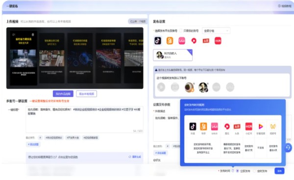The height and width of the screenshot is (180, 294).
Task: Enable the only-show-my-accounts checkbox
Action: [181, 30]
